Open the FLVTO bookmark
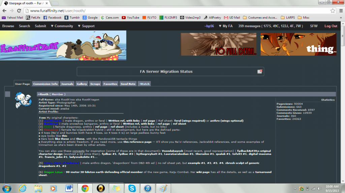 (149, 17)
